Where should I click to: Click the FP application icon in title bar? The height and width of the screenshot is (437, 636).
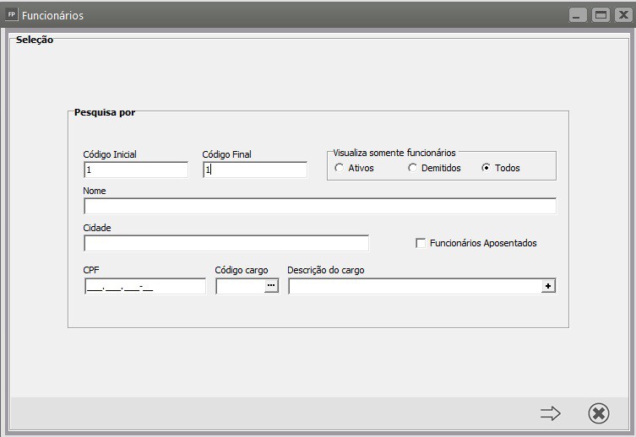point(12,14)
